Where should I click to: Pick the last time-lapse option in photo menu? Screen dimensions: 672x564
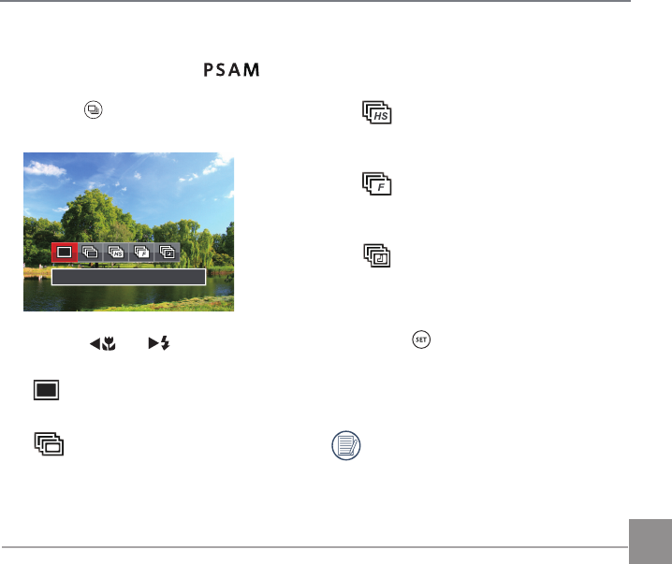click(x=168, y=253)
